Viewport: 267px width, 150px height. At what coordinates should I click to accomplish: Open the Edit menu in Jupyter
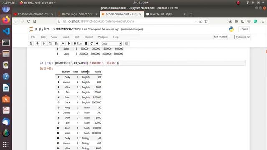pyautogui.click(x=43, y=37)
